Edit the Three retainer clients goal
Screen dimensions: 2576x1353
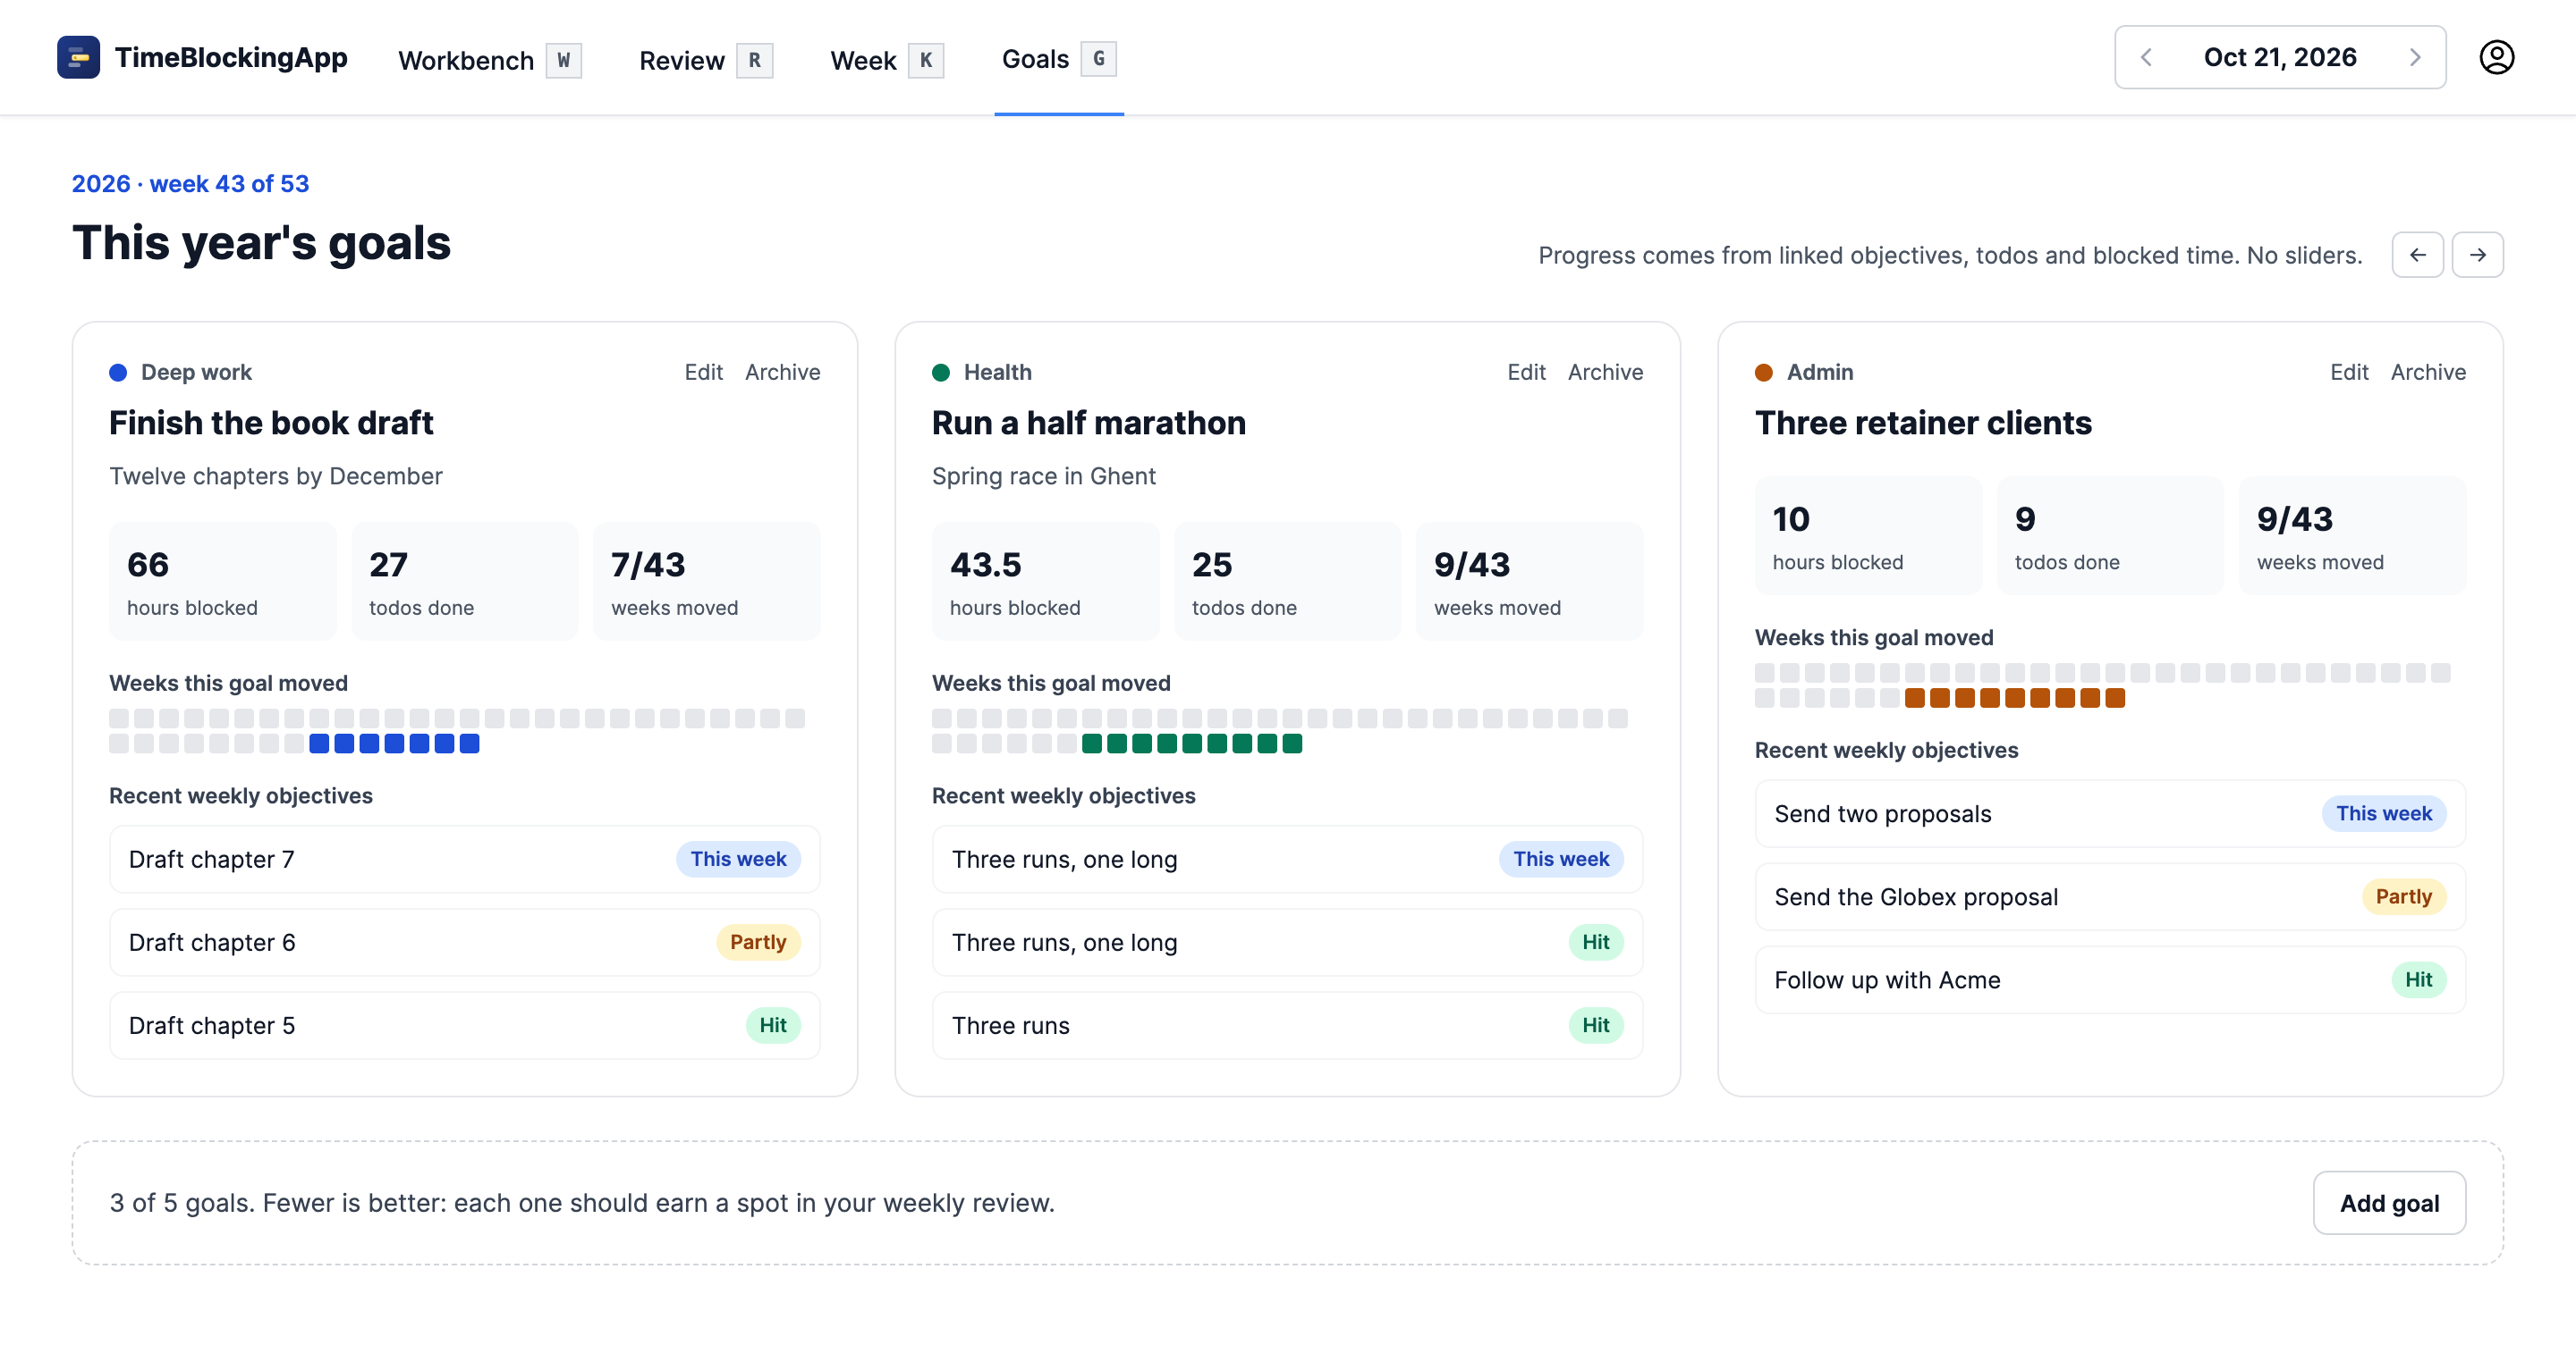pos(2349,372)
